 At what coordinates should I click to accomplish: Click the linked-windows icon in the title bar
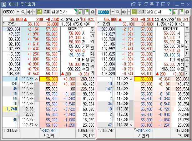click(x=133, y=4)
